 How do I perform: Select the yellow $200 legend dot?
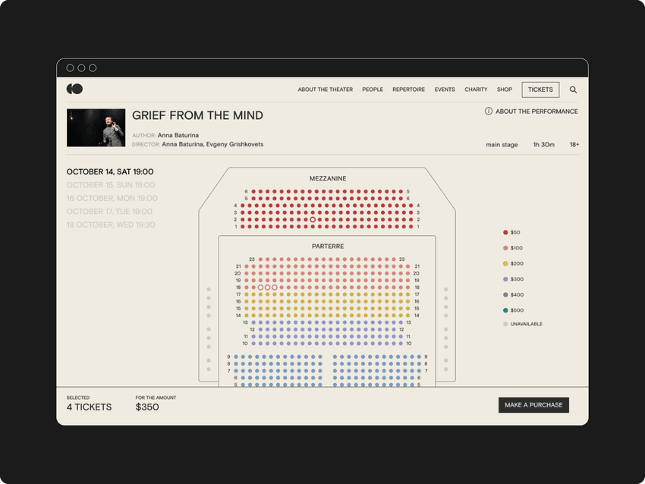click(505, 263)
